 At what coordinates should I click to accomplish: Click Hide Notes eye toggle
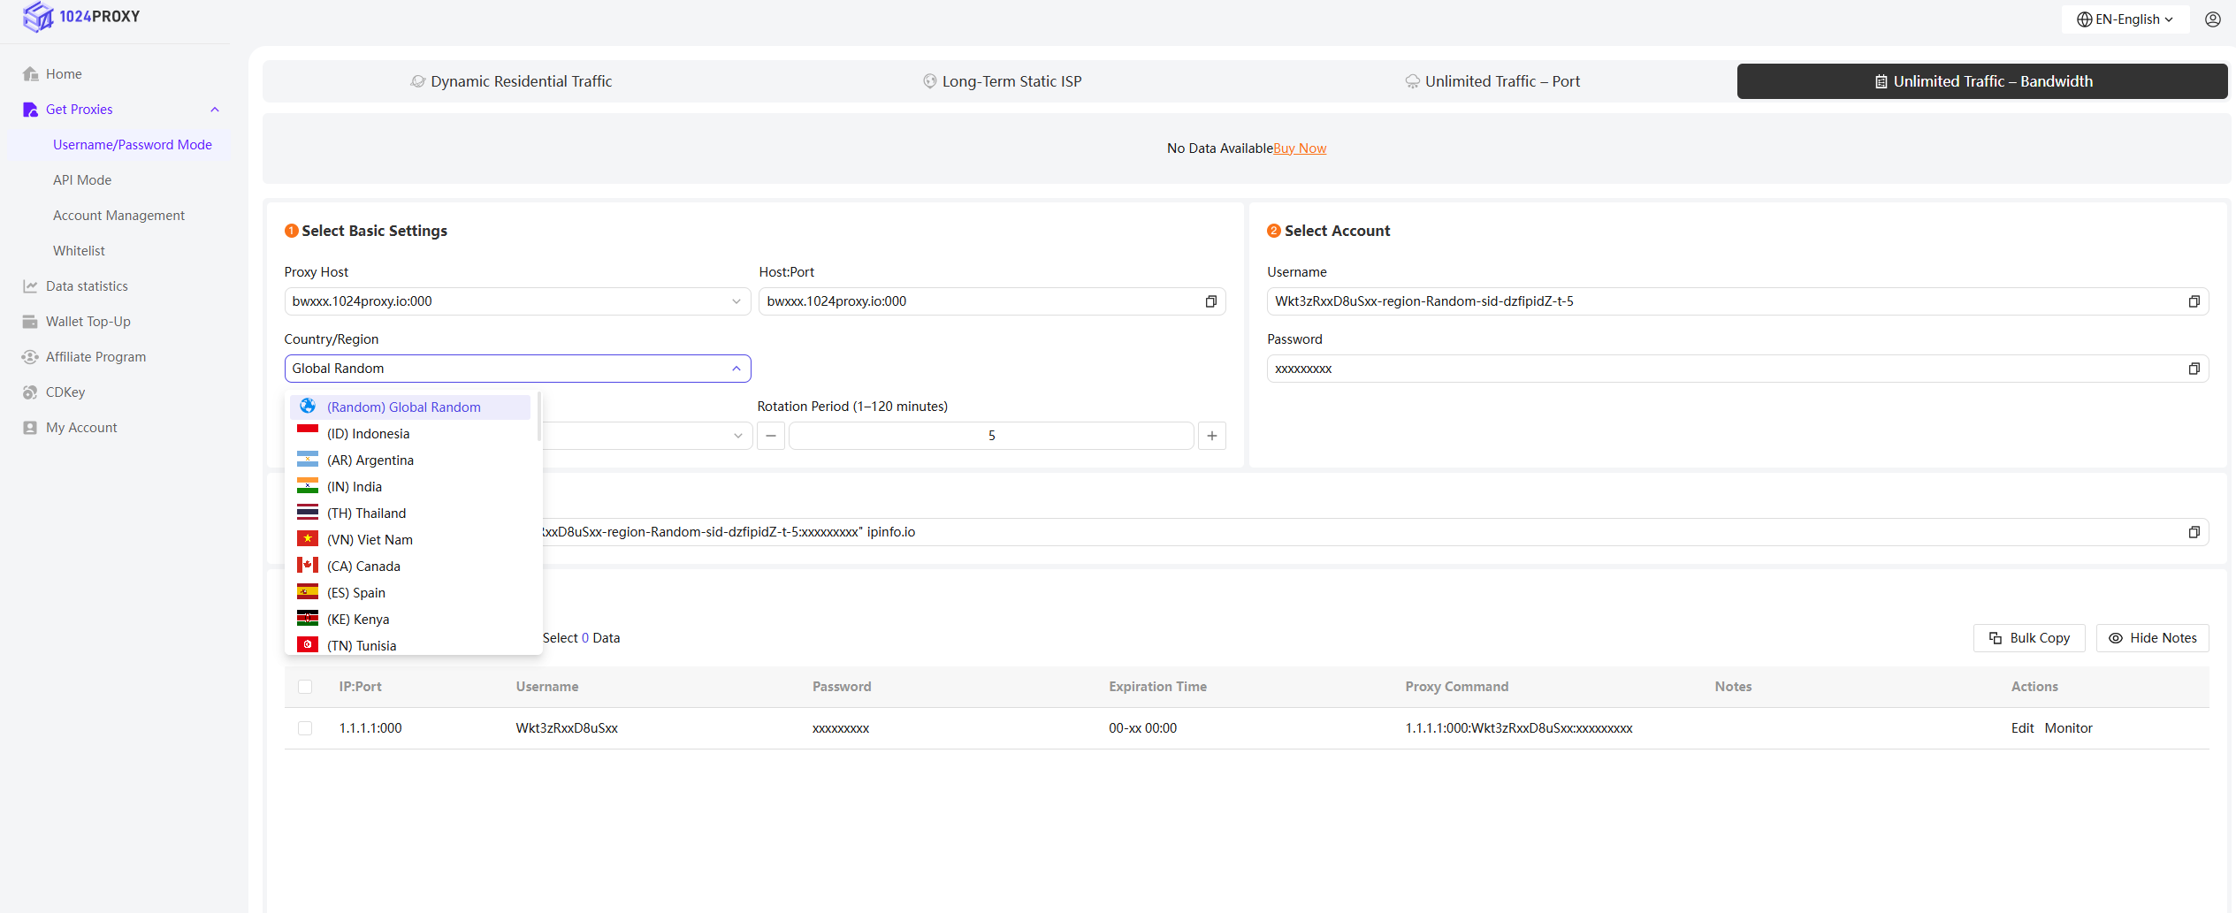[x=2151, y=638]
